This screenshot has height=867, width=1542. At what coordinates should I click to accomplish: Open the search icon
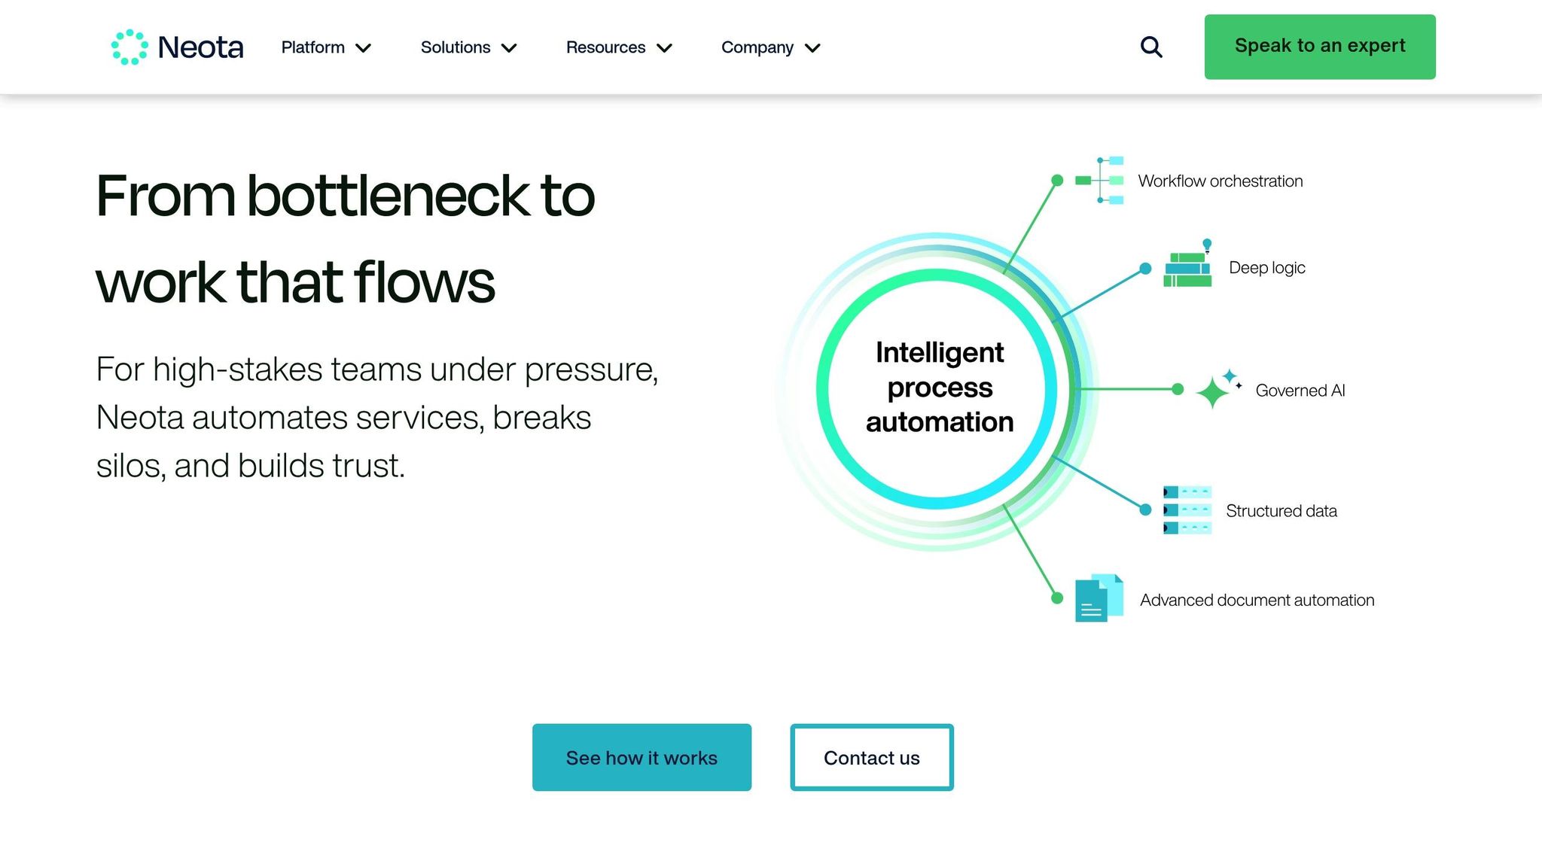click(1150, 47)
